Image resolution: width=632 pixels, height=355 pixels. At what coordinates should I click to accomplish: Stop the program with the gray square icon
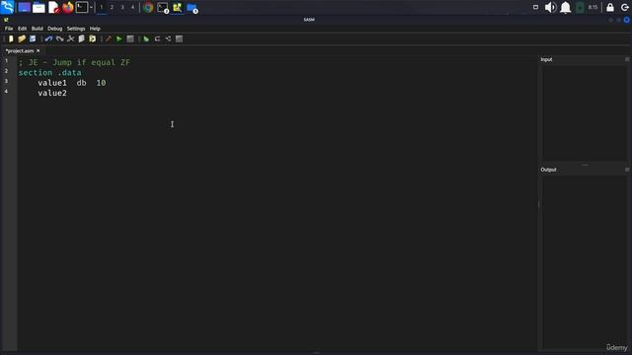130,38
